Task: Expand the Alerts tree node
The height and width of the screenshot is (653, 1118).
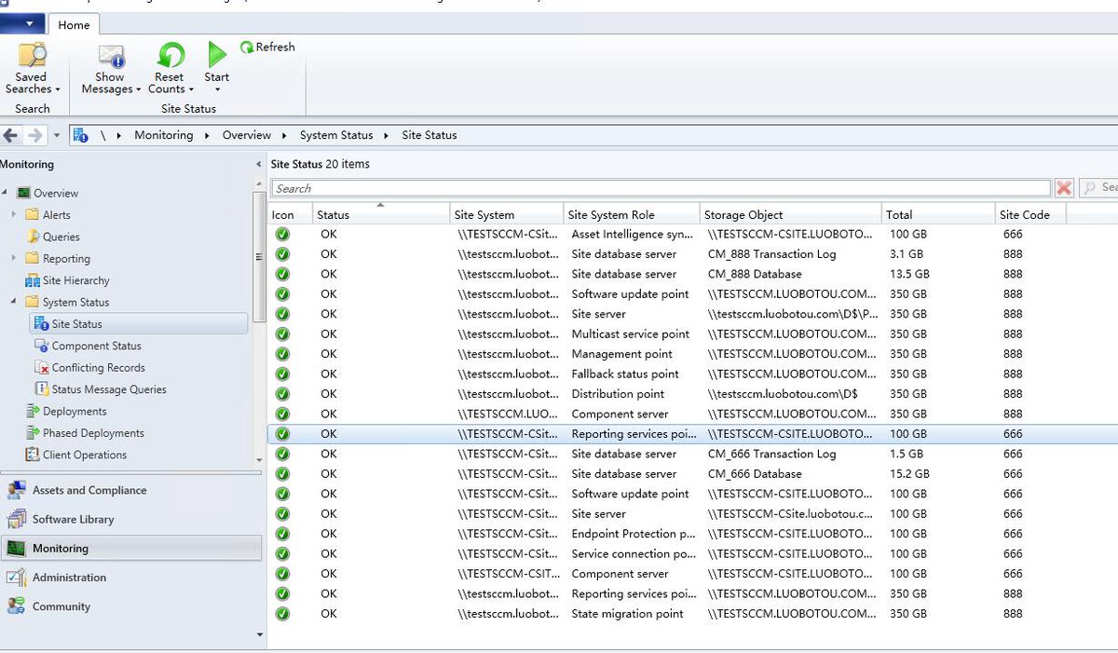Action: tap(14, 215)
